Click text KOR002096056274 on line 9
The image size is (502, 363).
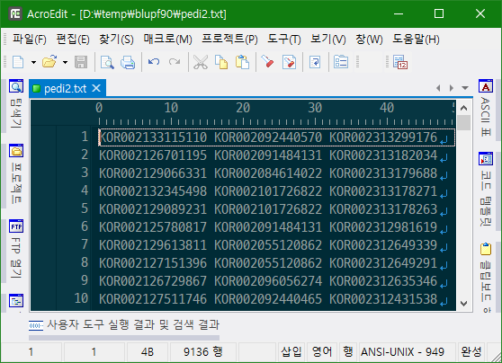pos(268,281)
